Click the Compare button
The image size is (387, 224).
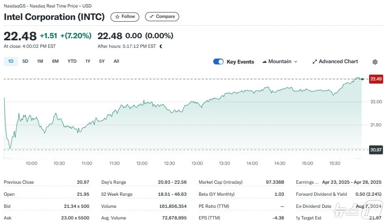[162, 17]
